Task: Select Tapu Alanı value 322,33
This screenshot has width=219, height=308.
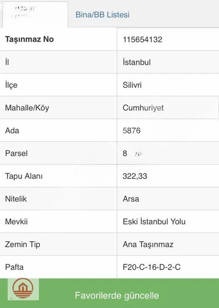Action: point(135,176)
